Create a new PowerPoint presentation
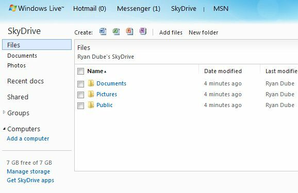The width and height of the screenshot is (298, 193). pos(129,31)
